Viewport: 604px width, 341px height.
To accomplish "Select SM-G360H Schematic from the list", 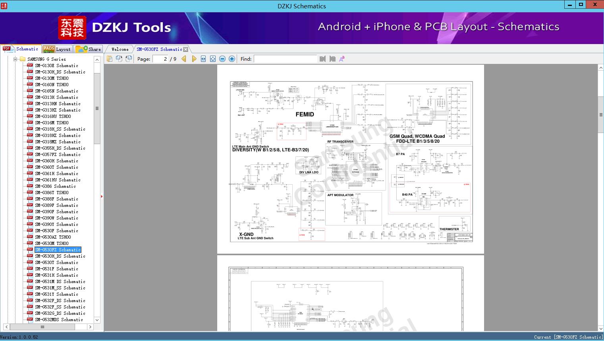I will point(56,161).
